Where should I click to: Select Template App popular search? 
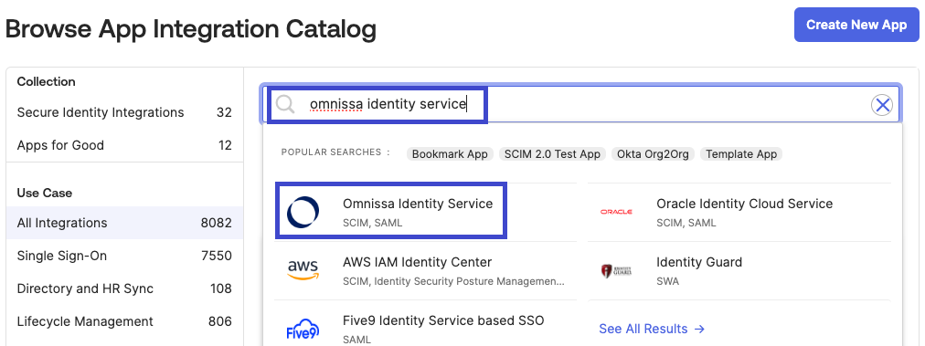[x=741, y=154]
